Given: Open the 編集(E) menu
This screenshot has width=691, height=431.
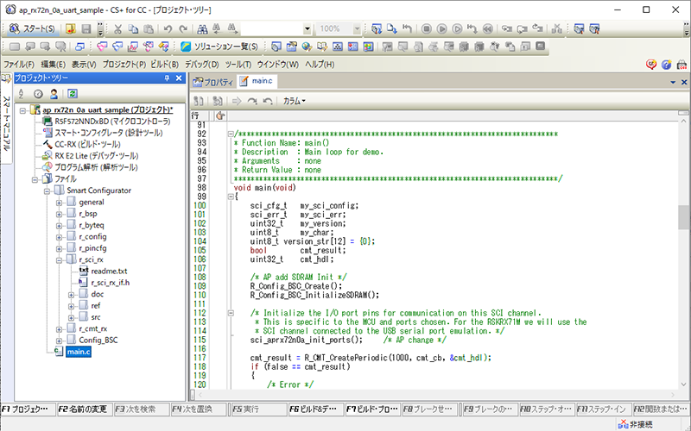Looking at the screenshot, I should pos(54,64).
